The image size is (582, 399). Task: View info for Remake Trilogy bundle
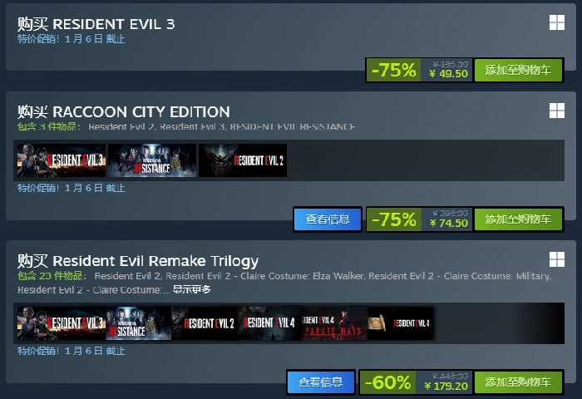(321, 382)
